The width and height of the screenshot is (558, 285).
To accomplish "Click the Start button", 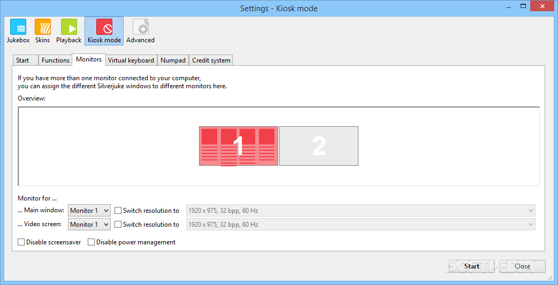I will coord(472,266).
